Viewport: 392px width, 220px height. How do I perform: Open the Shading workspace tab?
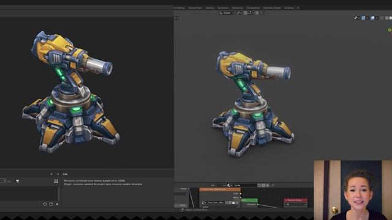209,8
